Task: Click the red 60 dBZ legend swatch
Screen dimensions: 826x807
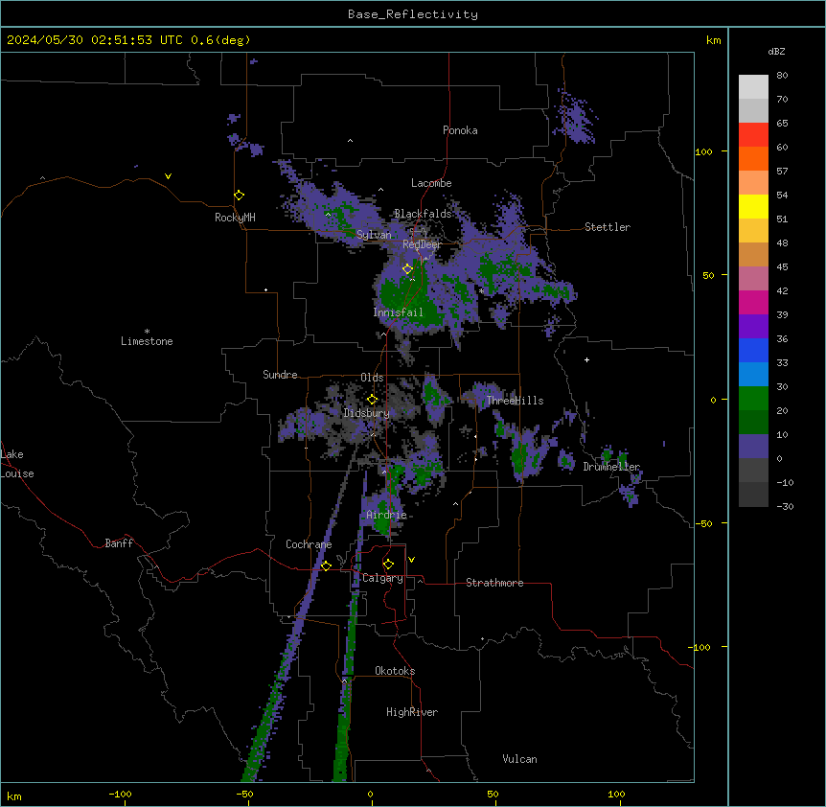Action: coord(753,135)
